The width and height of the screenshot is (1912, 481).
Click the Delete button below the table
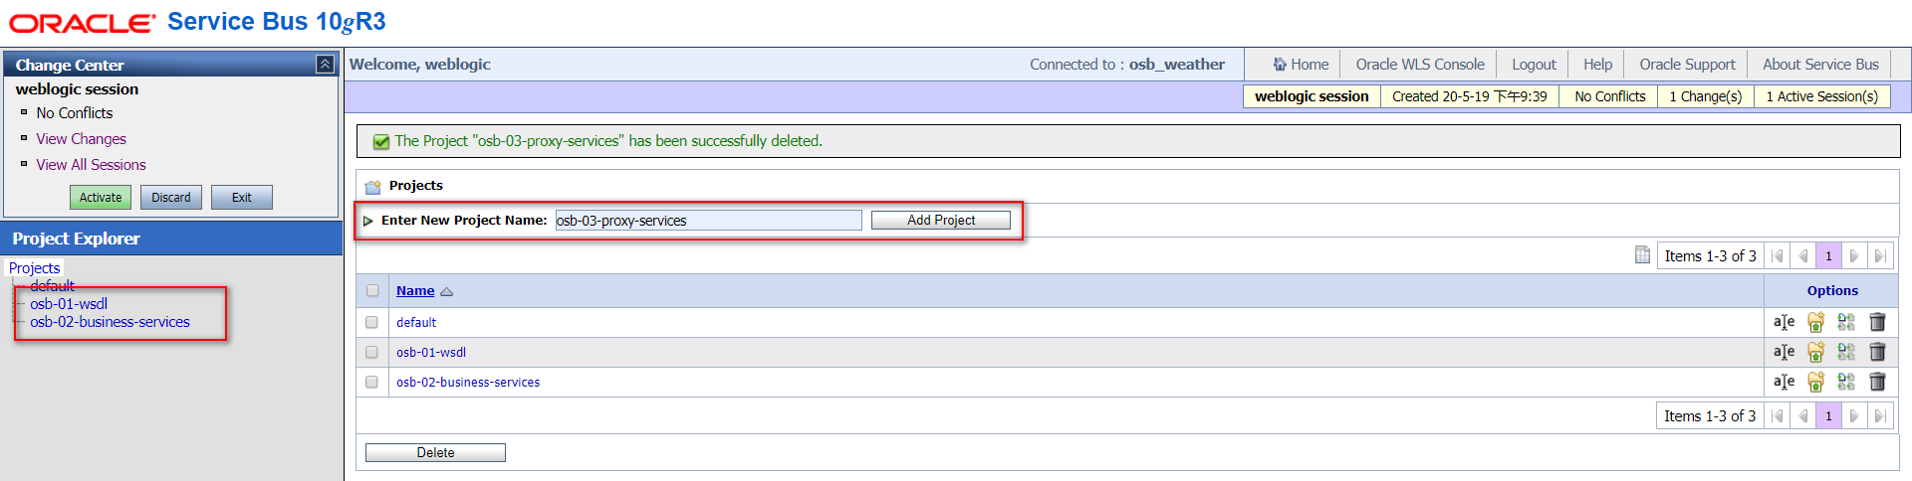point(435,452)
